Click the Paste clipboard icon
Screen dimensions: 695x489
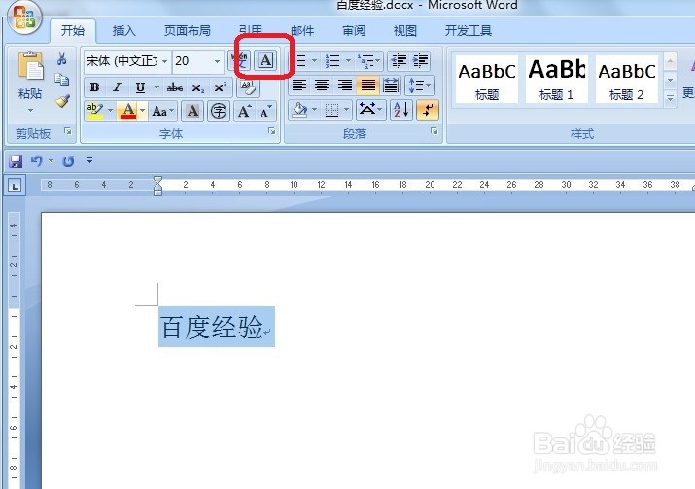pyautogui.click(x=30, y=66)
